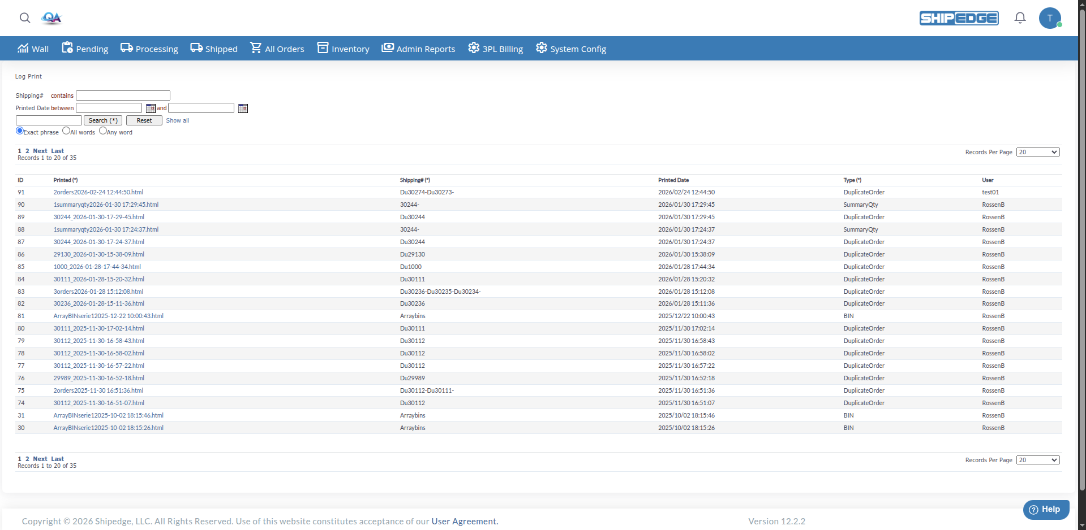Image resolution: width=1086 pixels, height=530 pixels.
Task: Expand bottom Records Per Page dropdown
Action: click(1038, 460)
